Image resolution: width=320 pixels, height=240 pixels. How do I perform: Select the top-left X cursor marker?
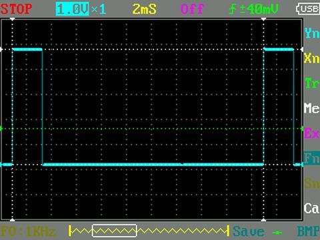tap(13, 19)
